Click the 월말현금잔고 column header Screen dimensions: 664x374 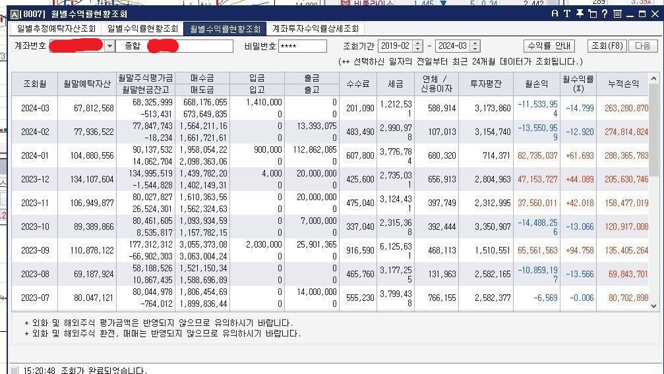[x=145, y=90]
